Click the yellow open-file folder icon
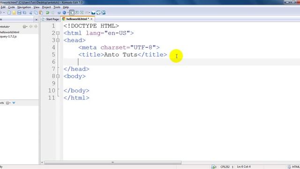This screenshot has width=300, height=169. 14,13
